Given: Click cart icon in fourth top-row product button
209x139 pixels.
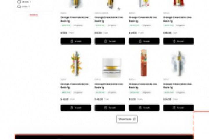Looking at the screenshot, I should coord(174,41).
